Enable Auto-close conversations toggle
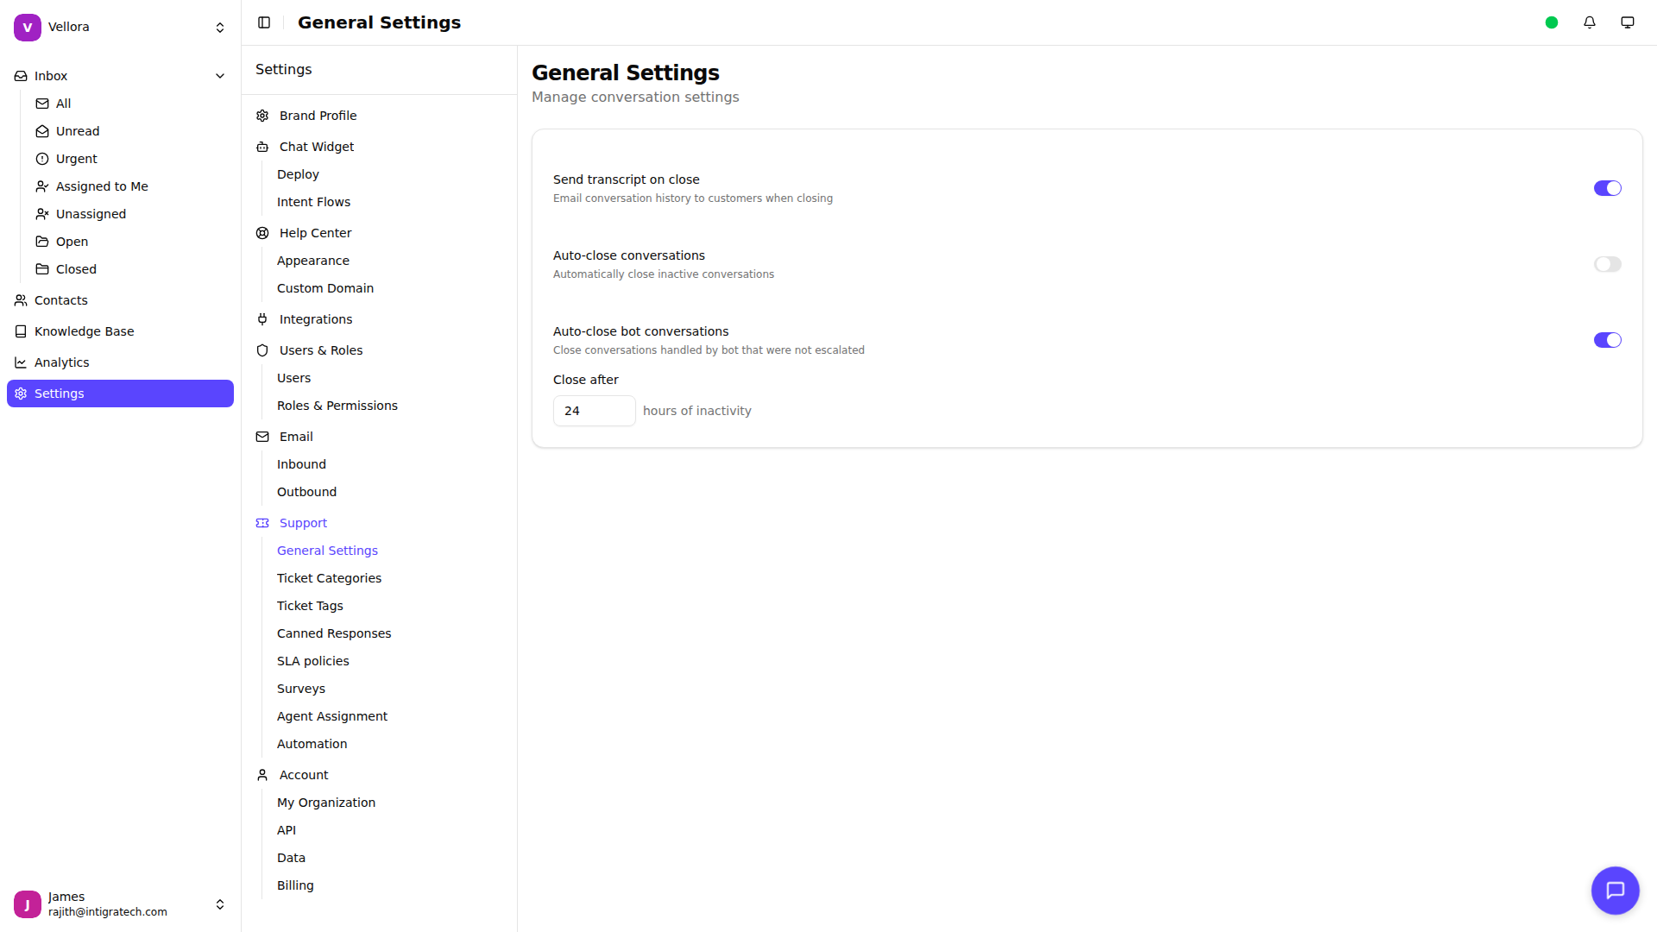The width and height of the screenshot is (1657, 932). [1607, 264]
